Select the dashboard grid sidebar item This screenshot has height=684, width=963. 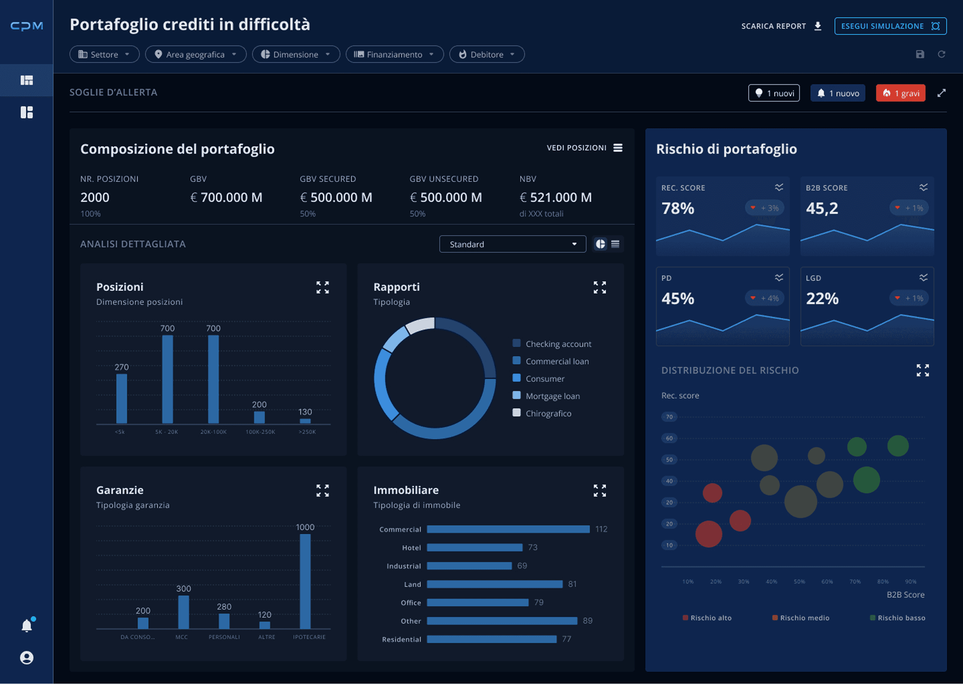point(27,80)
